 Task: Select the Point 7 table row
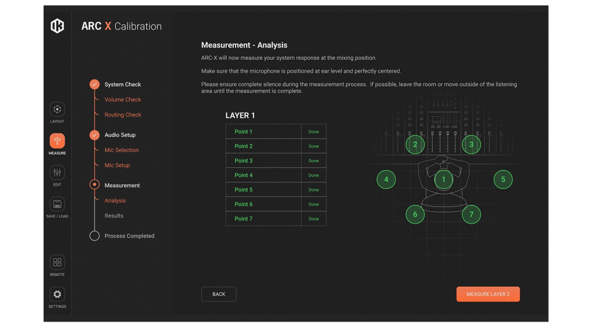coord(276,219)
